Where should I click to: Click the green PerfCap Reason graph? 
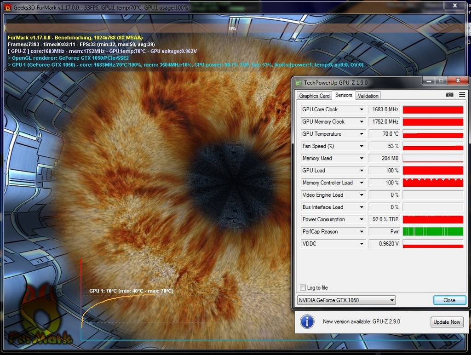(433, 232)
